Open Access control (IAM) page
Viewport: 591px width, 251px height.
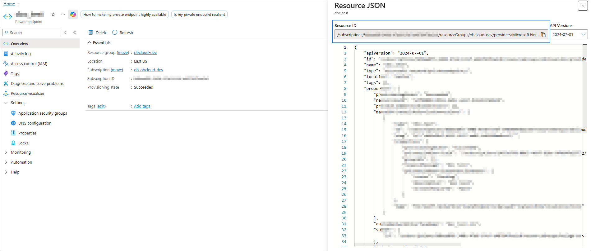(x=29, y=64)
